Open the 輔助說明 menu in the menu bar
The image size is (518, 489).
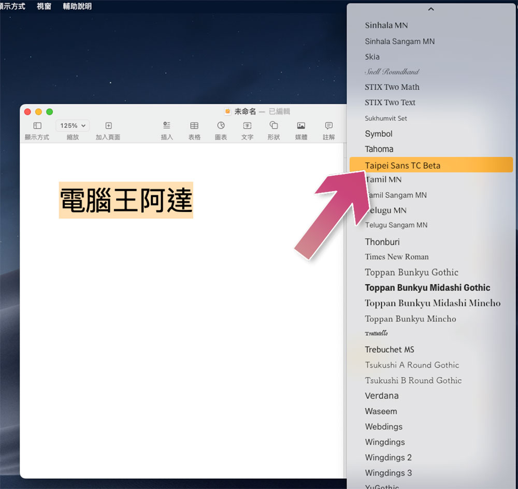click(77, 6)
